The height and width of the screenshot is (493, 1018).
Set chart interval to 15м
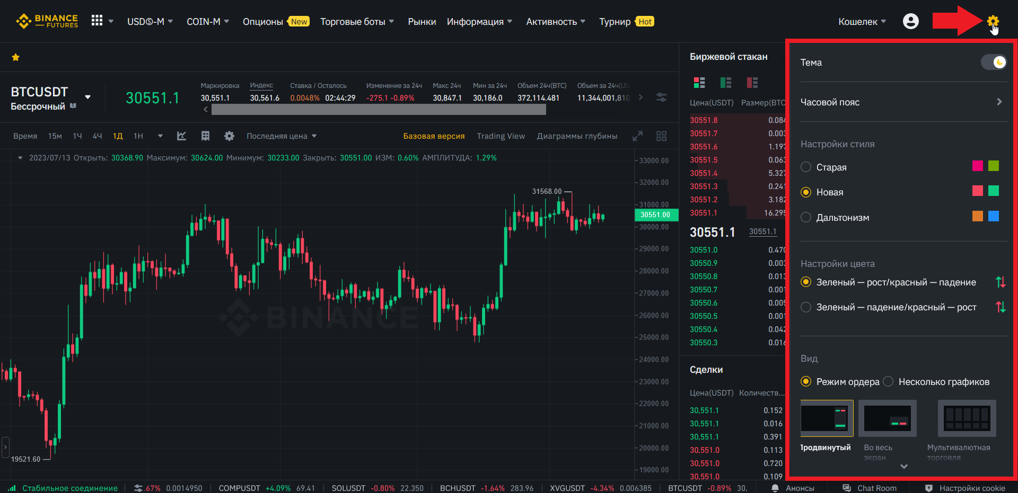click(55, 136)
